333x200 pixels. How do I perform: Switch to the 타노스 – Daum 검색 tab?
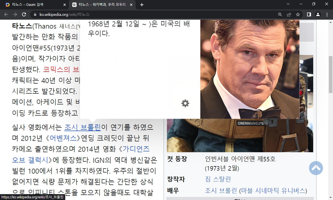[x=34, y=5]
